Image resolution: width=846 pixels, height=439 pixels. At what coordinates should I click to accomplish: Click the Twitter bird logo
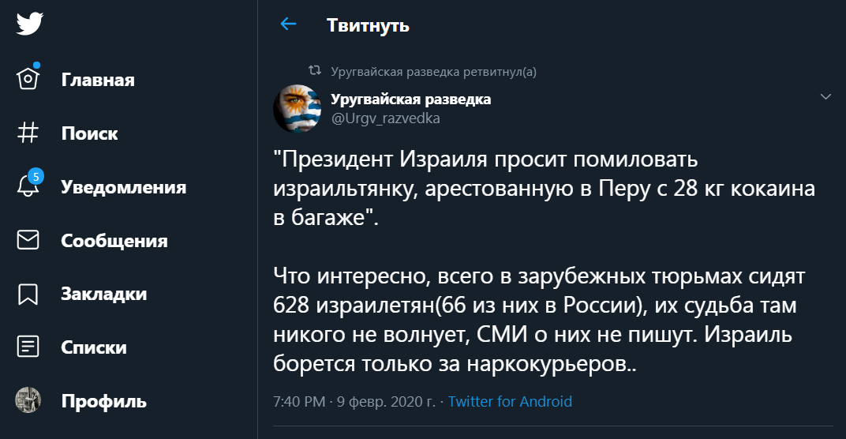(29, 24)
